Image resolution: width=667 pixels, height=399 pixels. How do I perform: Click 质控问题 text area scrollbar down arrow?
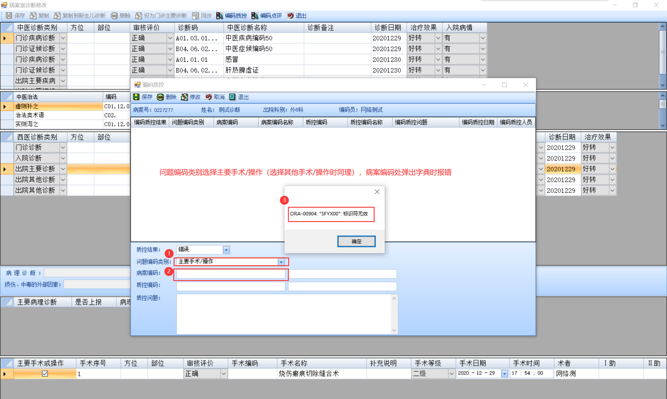394,330
